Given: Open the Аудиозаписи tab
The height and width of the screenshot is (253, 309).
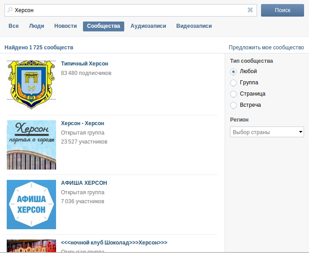Looking at the screenshot, I should point(148,26).
